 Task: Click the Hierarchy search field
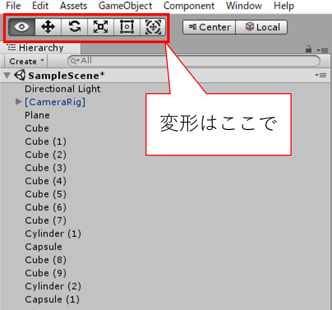pyautogui.click(x=194, y=61)
